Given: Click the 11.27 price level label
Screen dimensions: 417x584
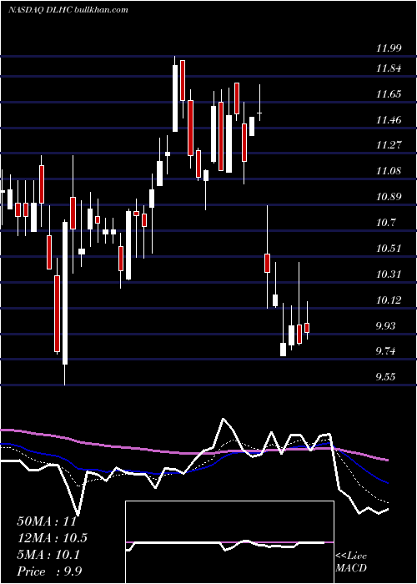Looking at the screenshot, I should coord(389,145).
